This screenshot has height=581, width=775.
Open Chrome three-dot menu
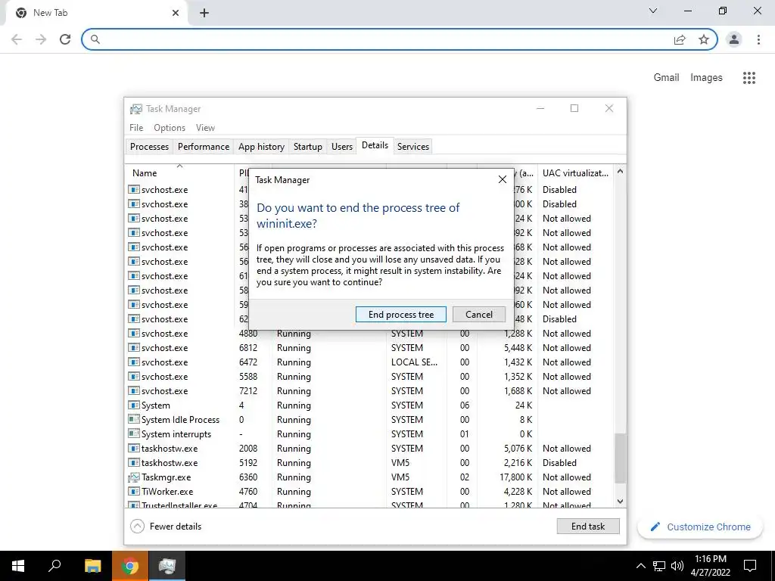pyautogui.click(x=758, y=39)
